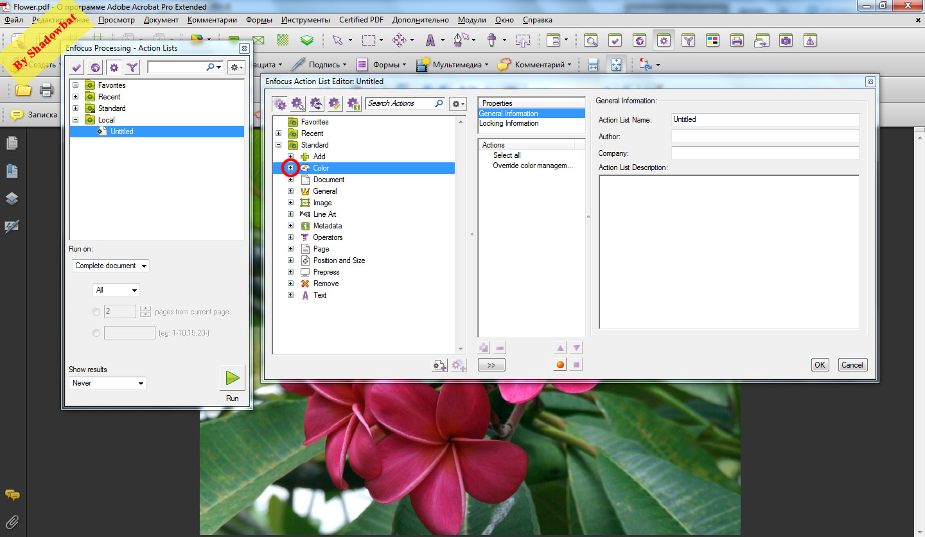Open the Просмотр menu

pos(116,20)
